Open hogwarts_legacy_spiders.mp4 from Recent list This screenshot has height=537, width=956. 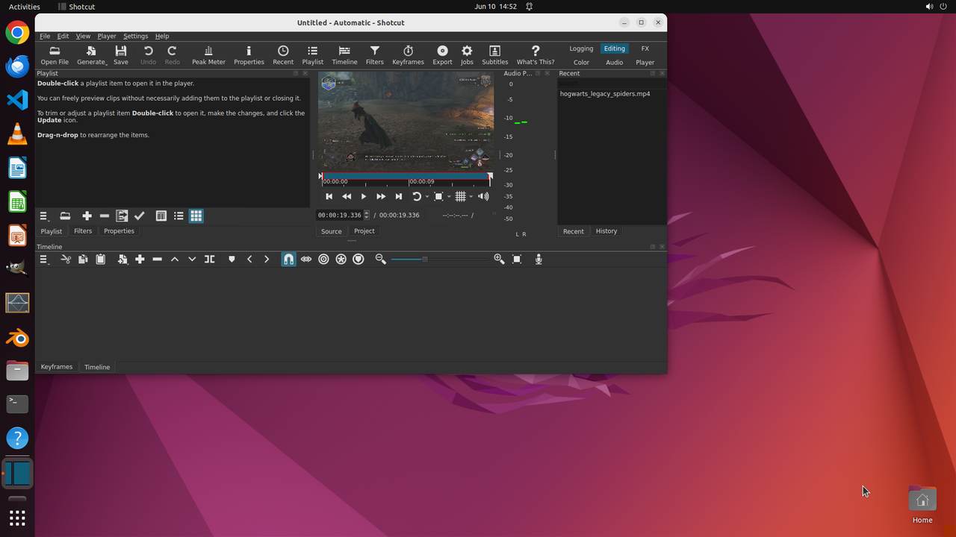(x=605, y=94)
